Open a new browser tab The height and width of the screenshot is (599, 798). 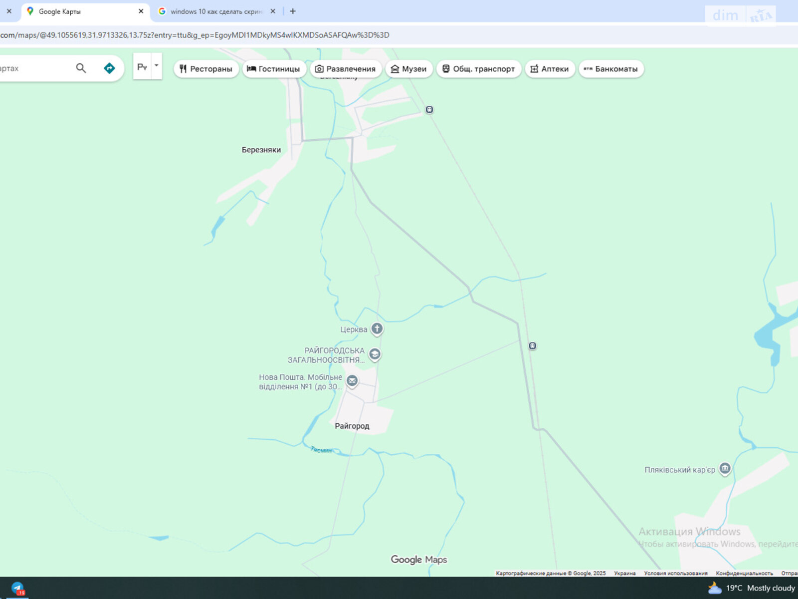(x=293, y=11)
